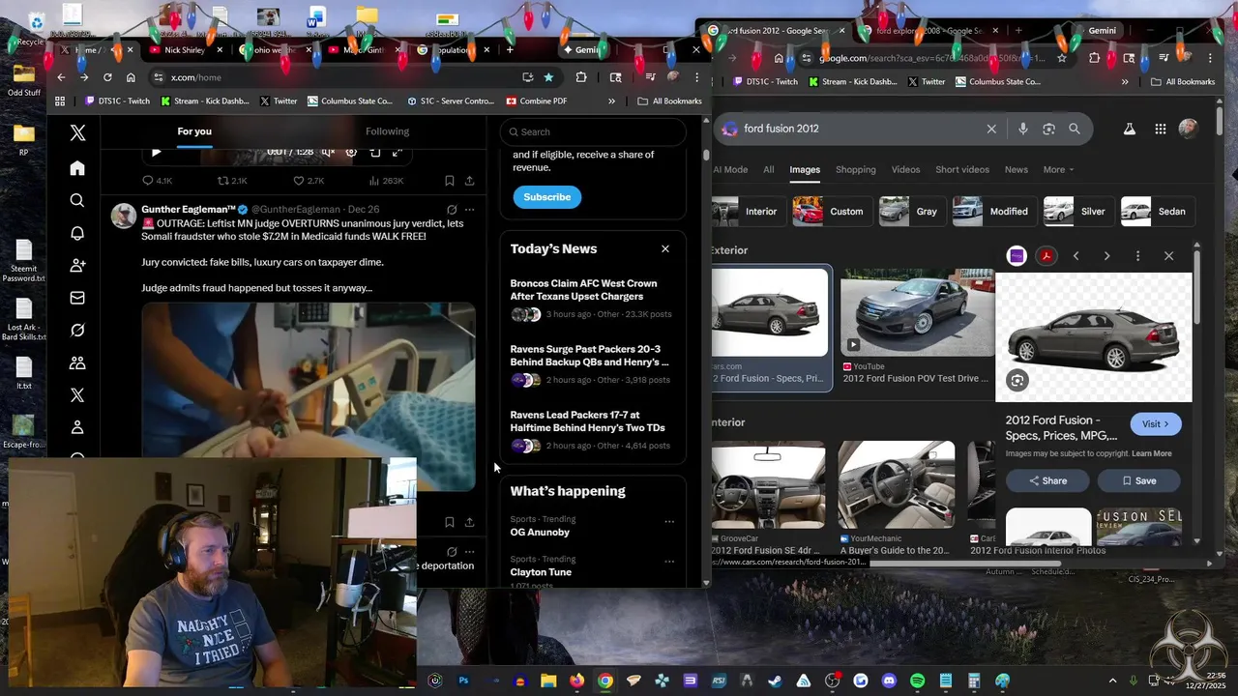Open more options for Clayton Tune trend
Screen dimensions: 1238x696
point(669,561)
